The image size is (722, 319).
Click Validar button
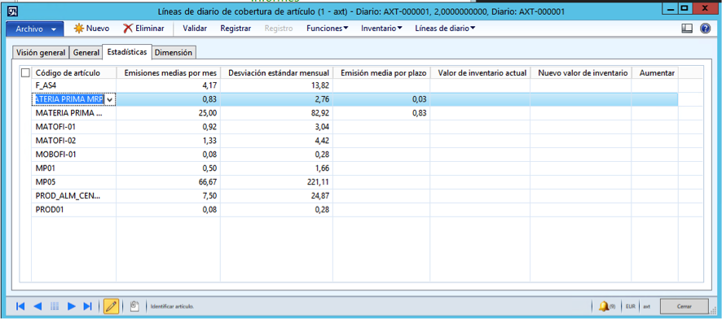pyautogui.click(x=195, y=28)
